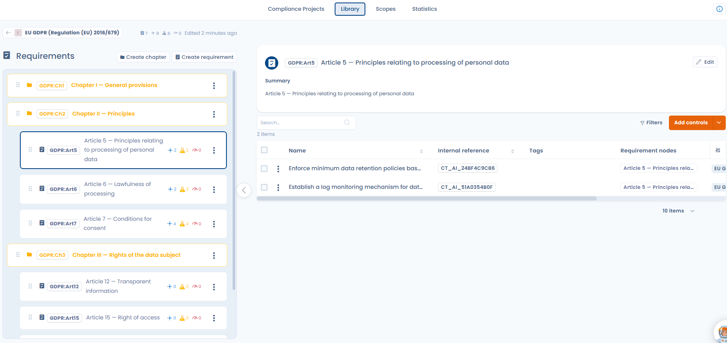Image resolution: width=727 pixels, height=343 pixels.
Task: Click the drag handle for GDPR:Art7
Action: 30,223
